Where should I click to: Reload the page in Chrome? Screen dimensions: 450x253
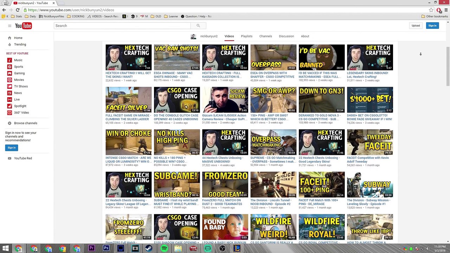[18, 10]
